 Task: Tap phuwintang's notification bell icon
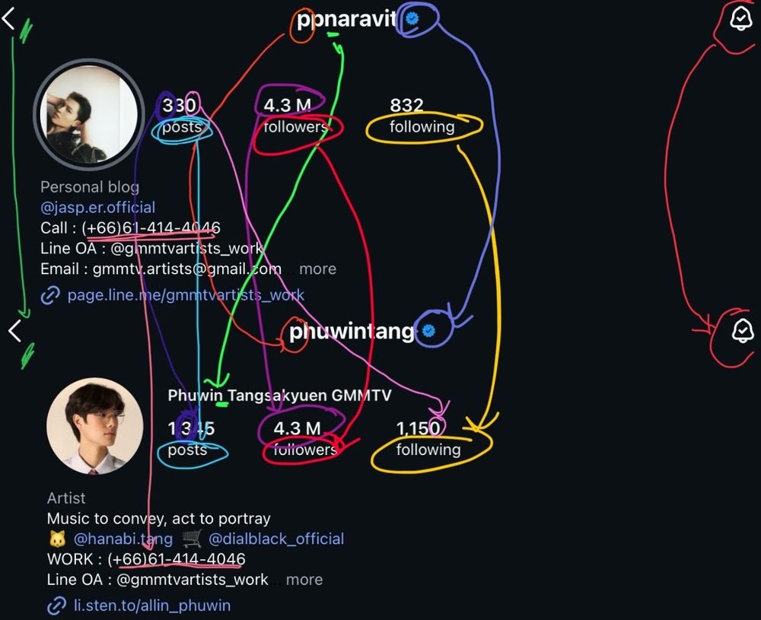tap(743, 331)
